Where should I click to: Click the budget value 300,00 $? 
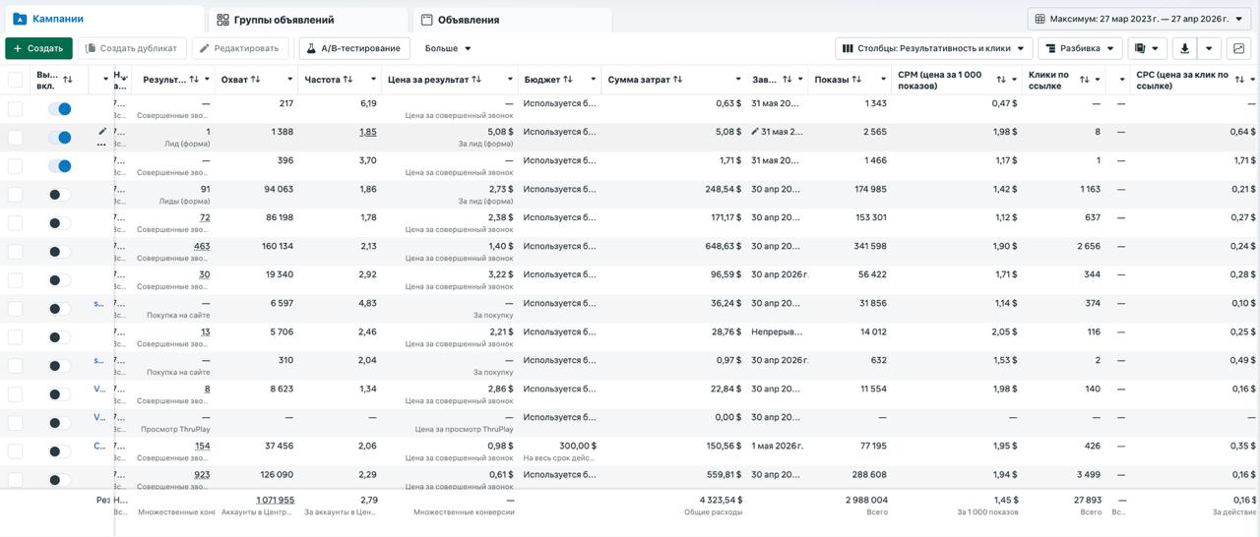578,446
